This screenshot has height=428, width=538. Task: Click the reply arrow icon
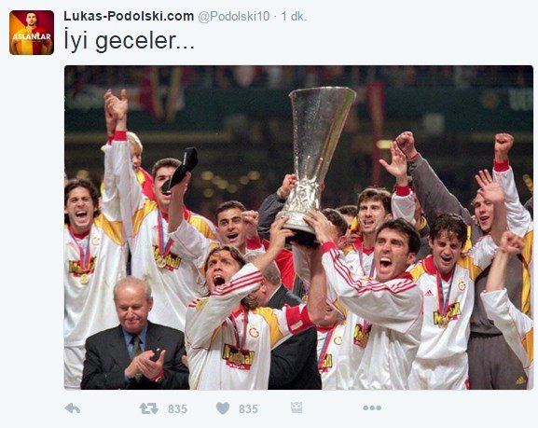point(73,408)
